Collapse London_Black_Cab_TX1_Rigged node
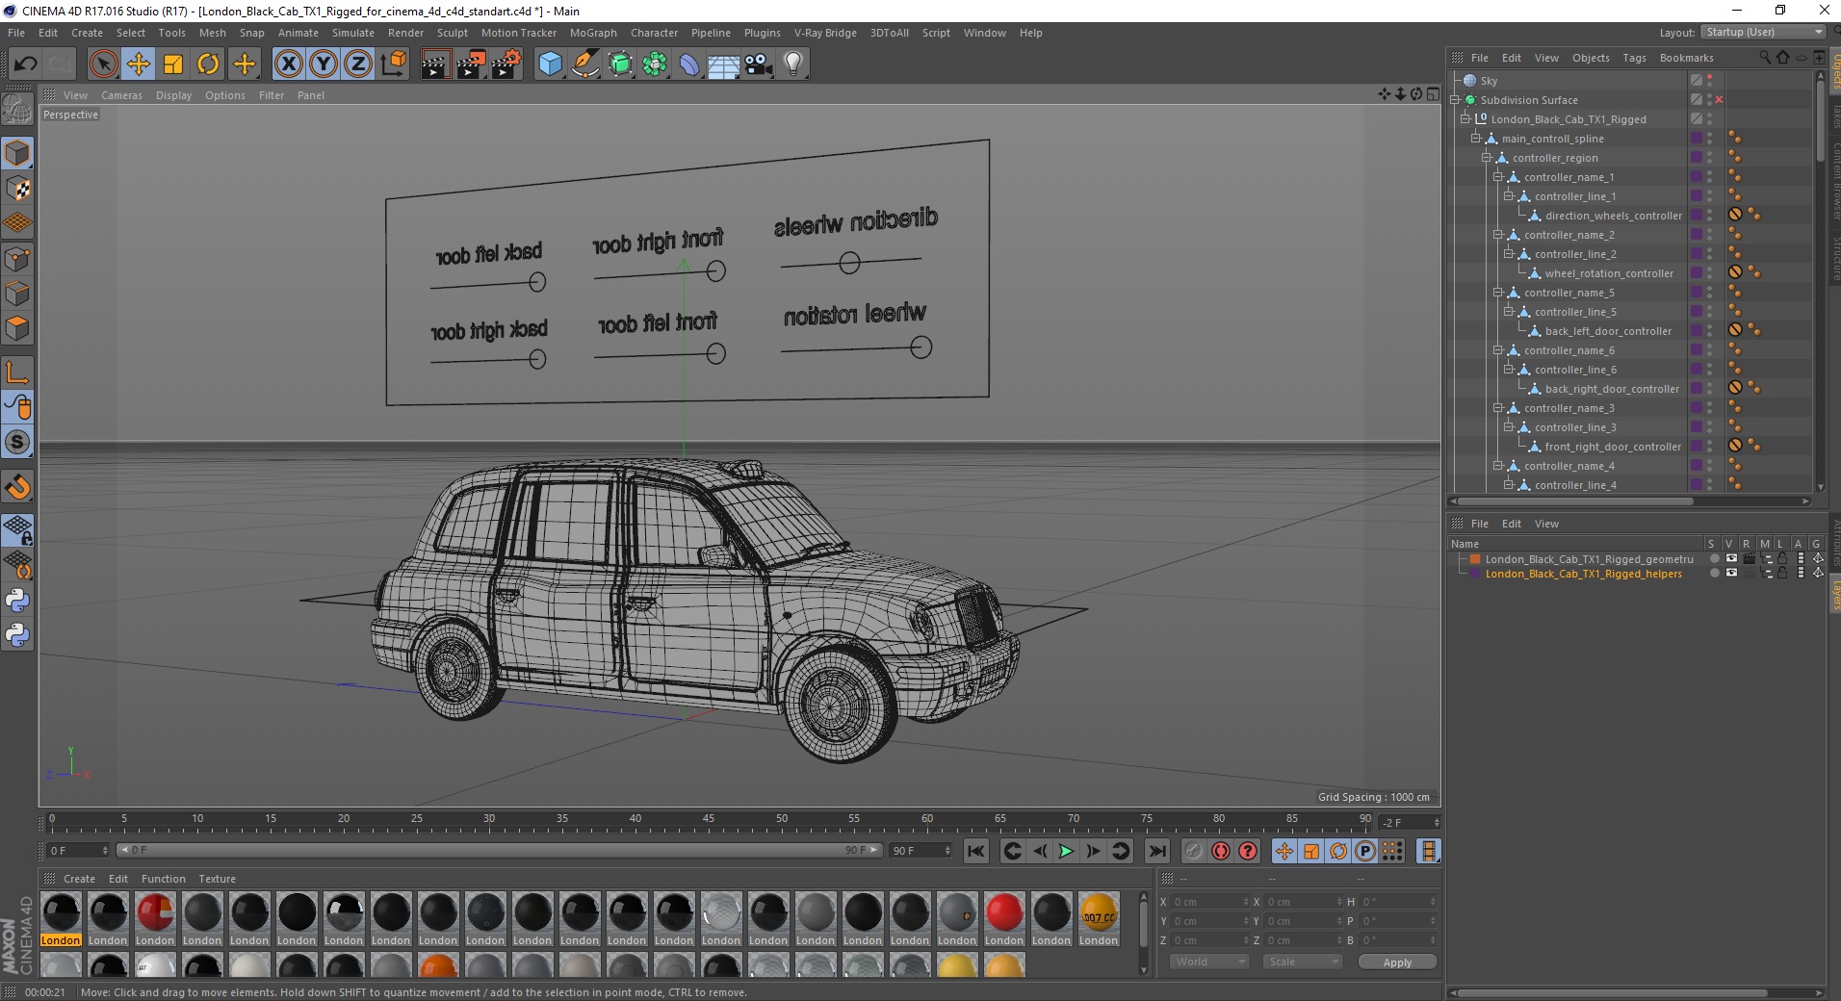Image resolution: width=1841 pixels, height=1001 pixels. click(x=1465, y=119)
